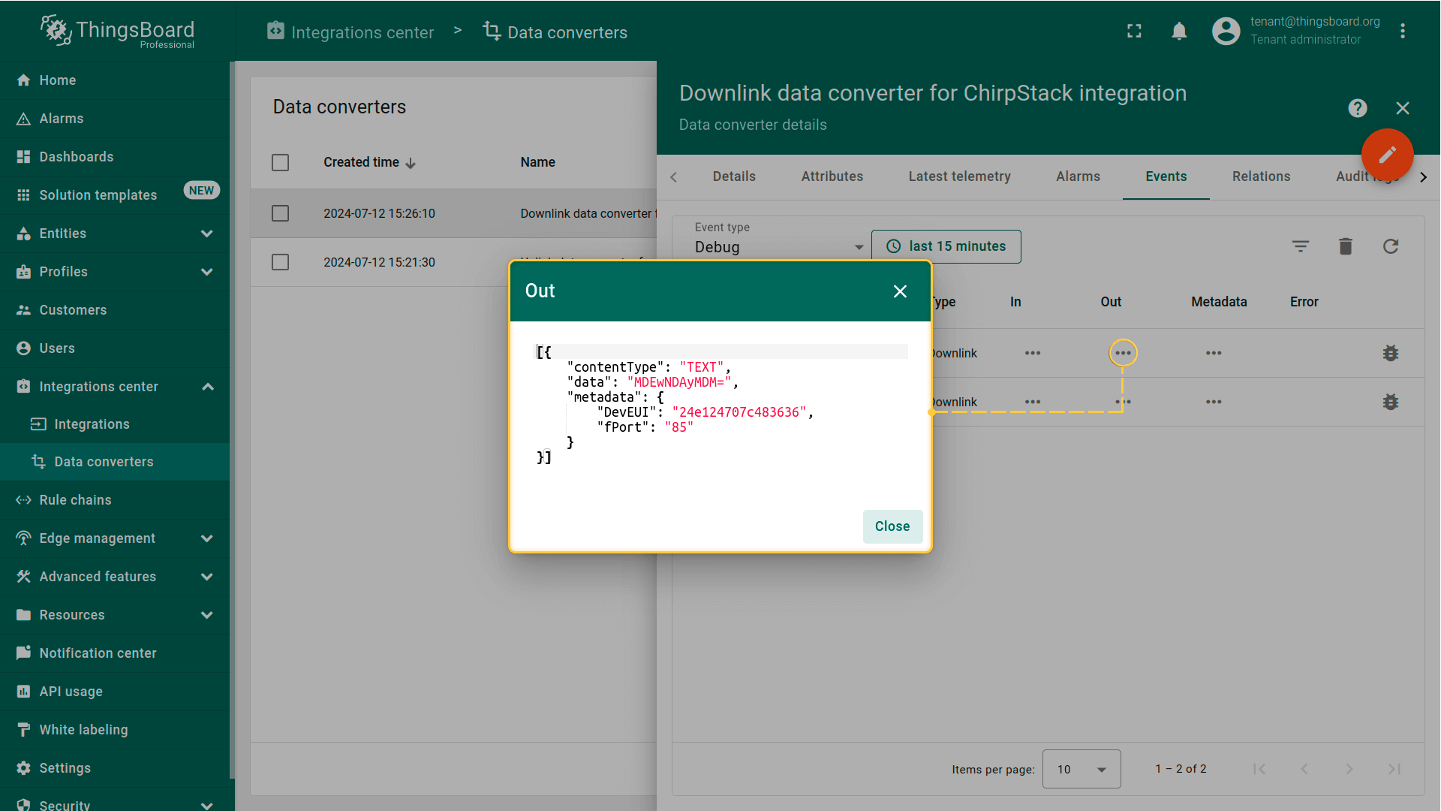Click the notifications bell icon
1441x811 pixels.
coord(1179,31)
